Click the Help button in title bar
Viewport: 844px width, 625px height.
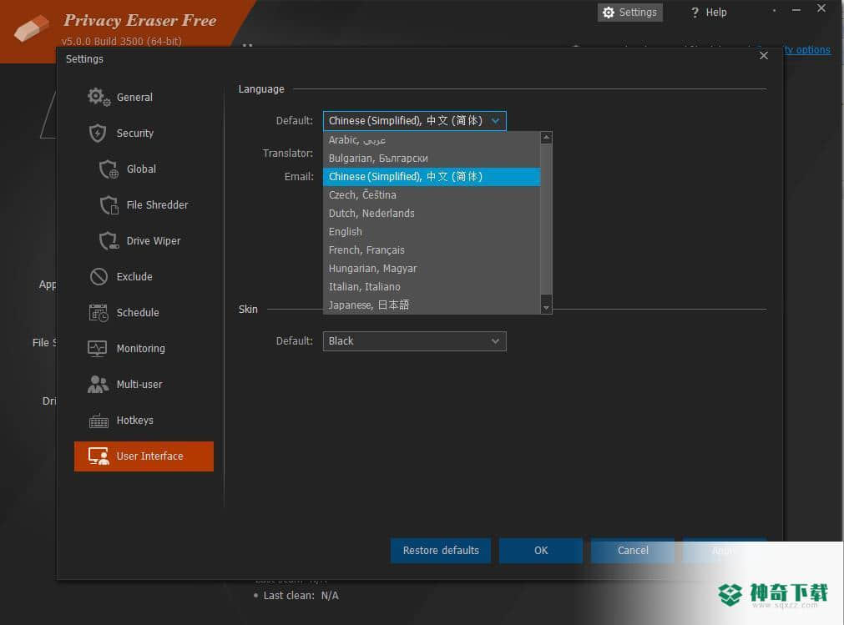coord(709,13)
